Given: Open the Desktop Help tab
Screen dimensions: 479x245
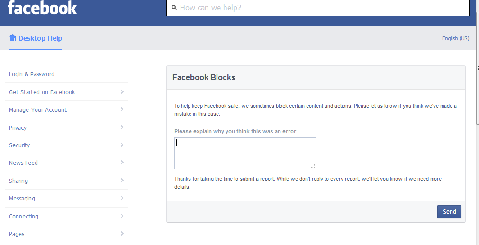Looking at the screenshot, I should coord(36,38).
